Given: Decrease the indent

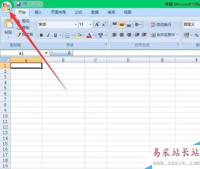Looking at the screenshot, I should [137, 35].
